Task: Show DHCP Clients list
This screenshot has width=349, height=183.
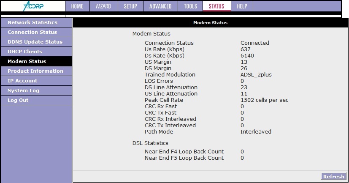Action: click(36, 52)
